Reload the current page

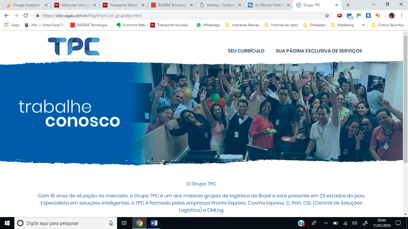coord(26,16)
